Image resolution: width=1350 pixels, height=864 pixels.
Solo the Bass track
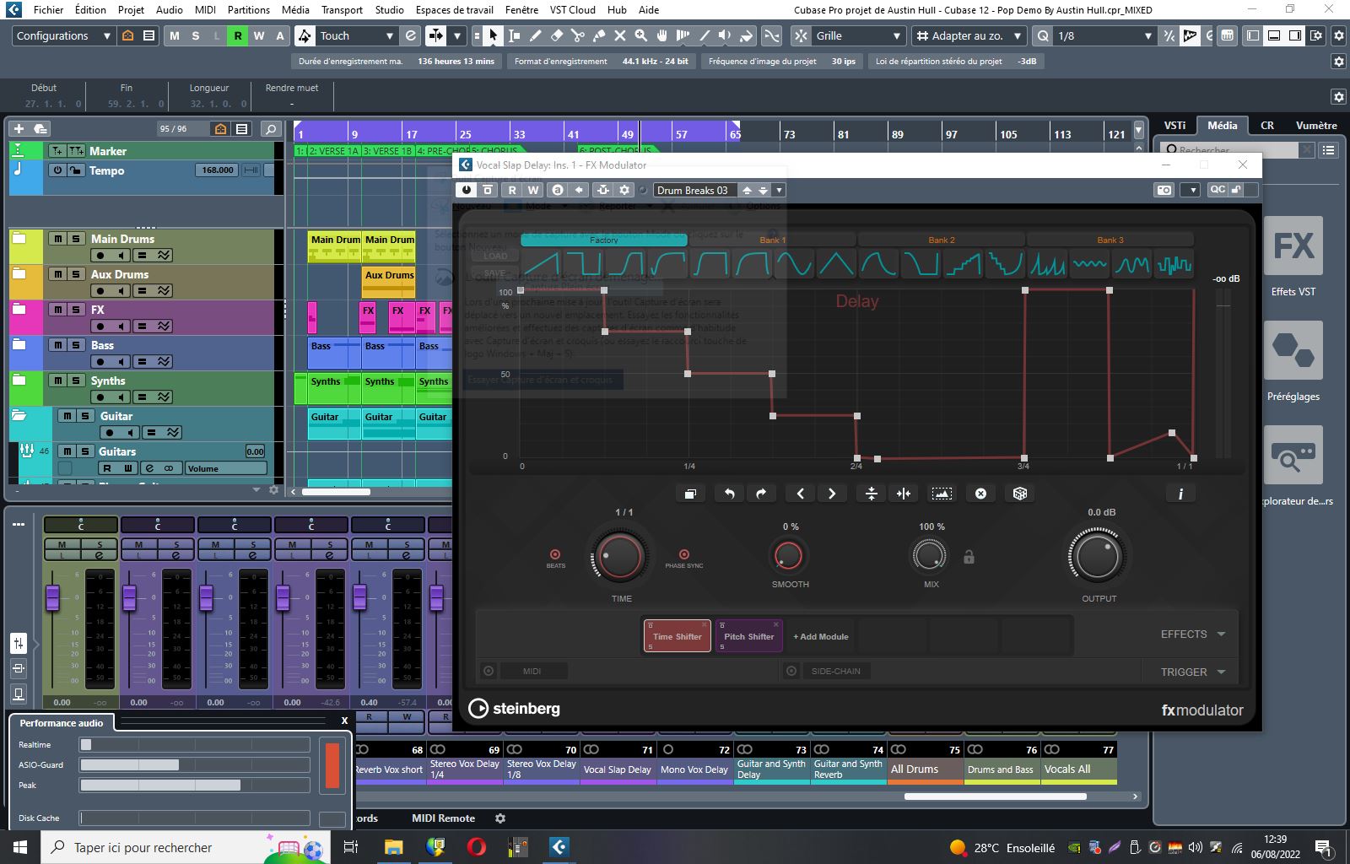(76, 345)
